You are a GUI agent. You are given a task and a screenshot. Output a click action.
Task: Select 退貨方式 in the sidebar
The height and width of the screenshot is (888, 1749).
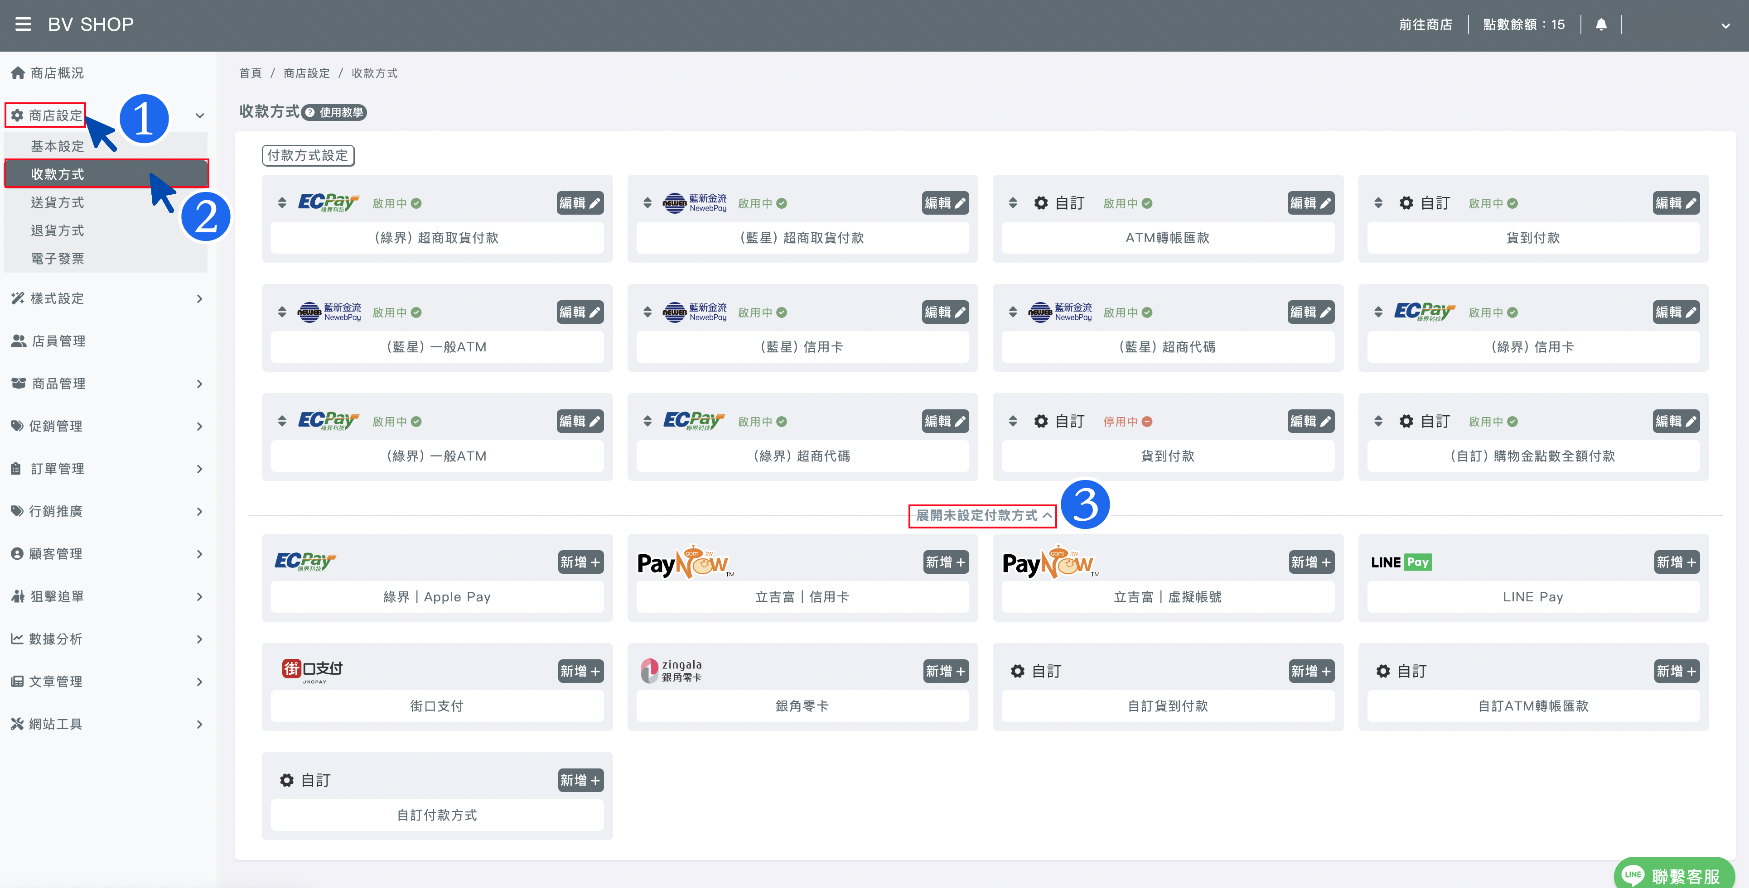(x=106, y=230)
